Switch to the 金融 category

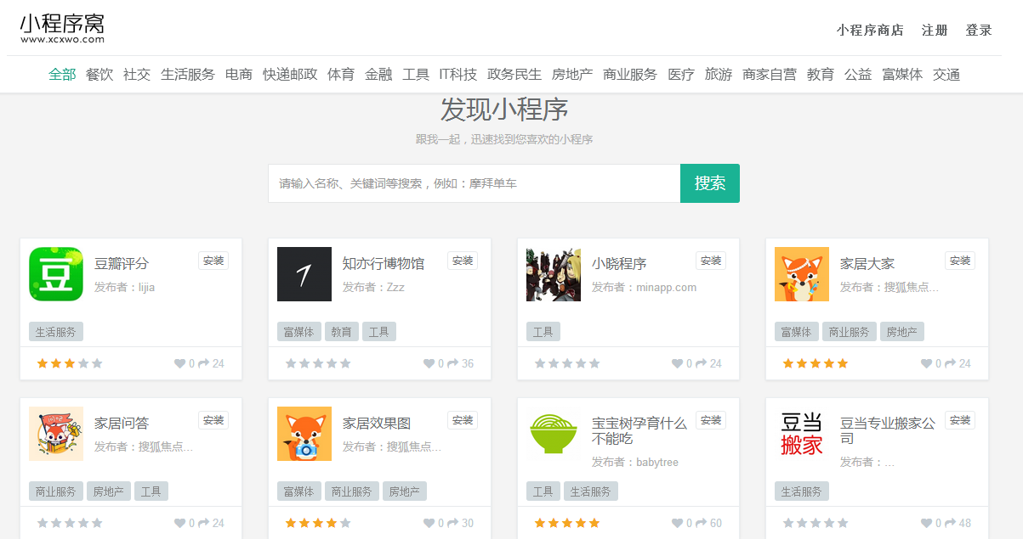pos(378,75)
